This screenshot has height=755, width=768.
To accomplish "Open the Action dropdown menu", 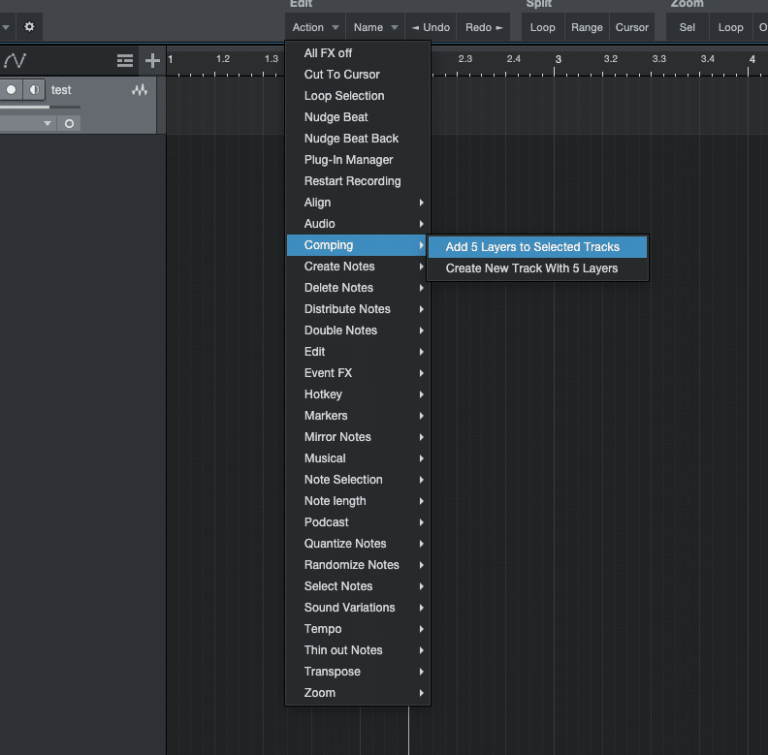I will (x=315, y=27).
